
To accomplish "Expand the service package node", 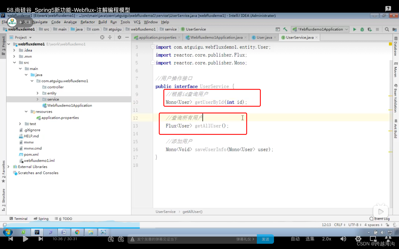I will tap(38, 99).
